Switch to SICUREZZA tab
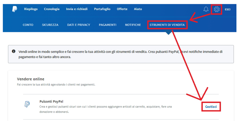240x128 pixels. 50,25
